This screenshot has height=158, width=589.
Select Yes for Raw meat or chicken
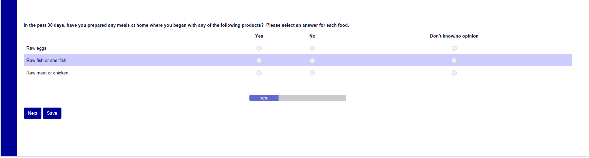click(259, 73)
